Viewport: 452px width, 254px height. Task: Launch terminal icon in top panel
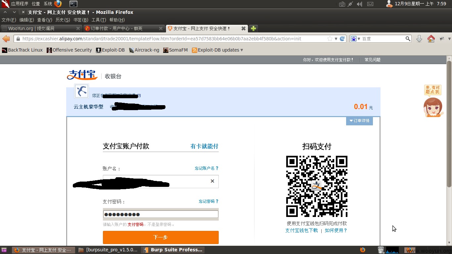[x=73, y=4]
